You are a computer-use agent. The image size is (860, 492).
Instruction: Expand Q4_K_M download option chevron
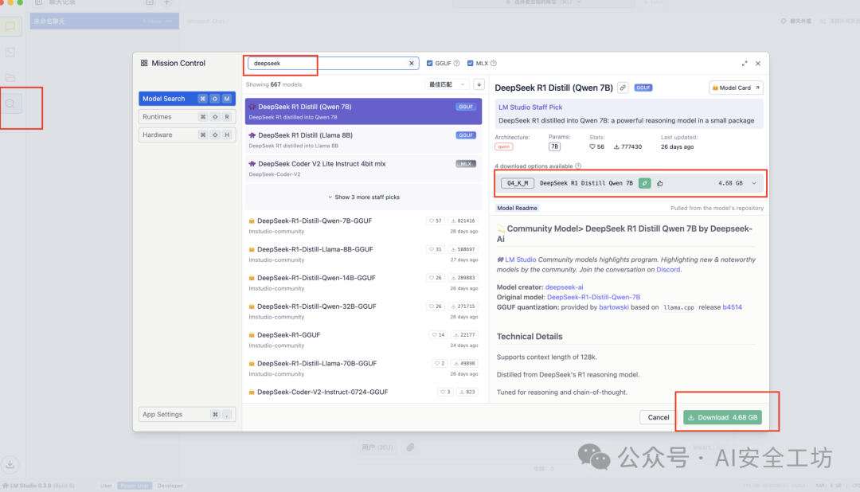[x=753, y=183]
